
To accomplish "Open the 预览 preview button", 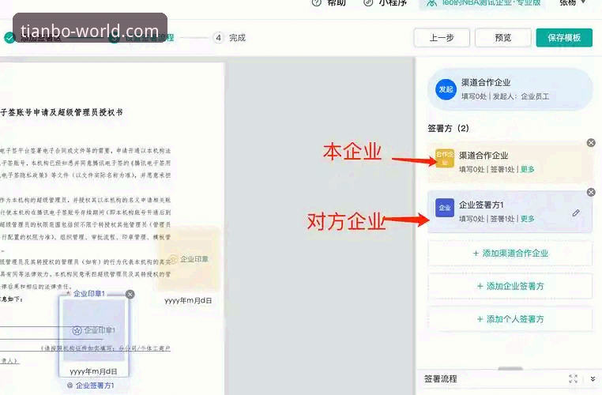I will (x=503, y=38).
